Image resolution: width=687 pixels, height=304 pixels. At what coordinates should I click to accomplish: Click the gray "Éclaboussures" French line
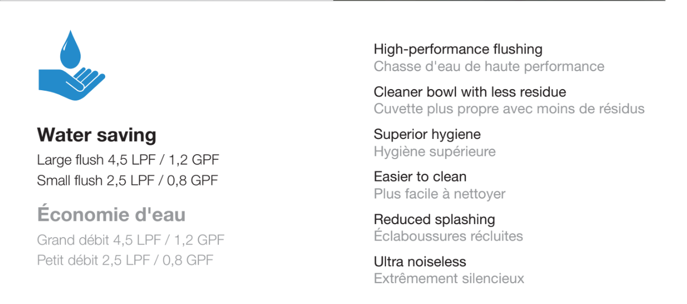click(448, 236)
